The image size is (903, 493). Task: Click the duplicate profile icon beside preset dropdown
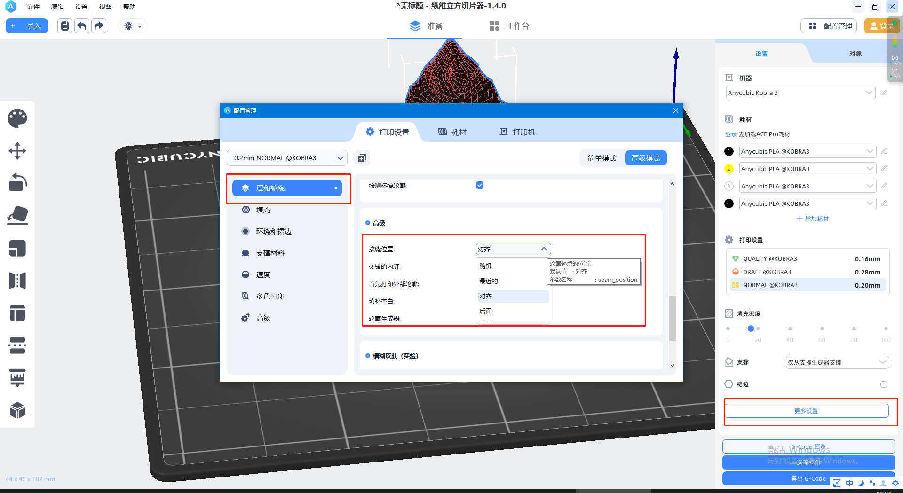(x=362, y=158)
